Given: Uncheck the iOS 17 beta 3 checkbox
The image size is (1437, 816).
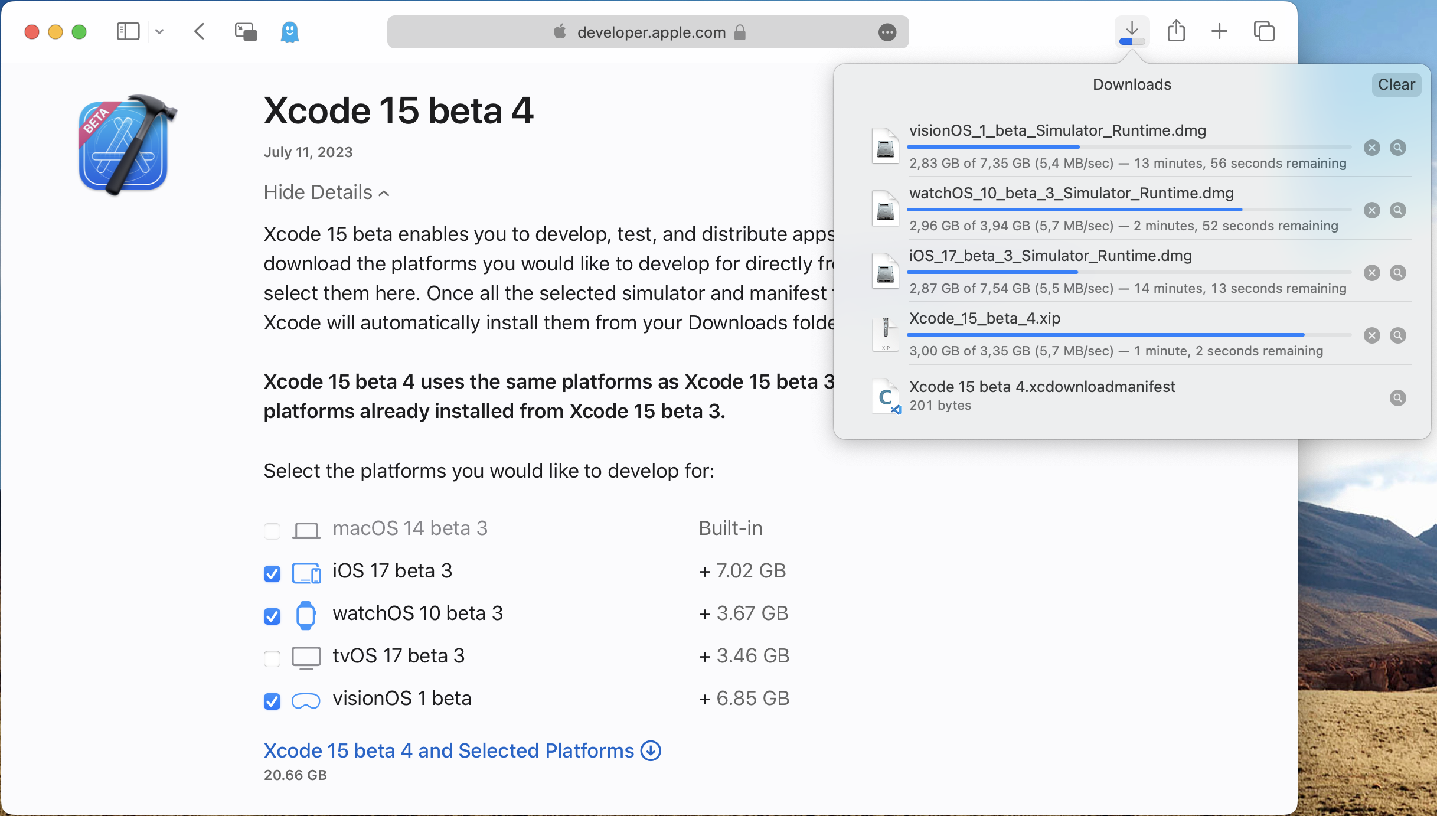Looking at the screenshot, I should [x=272, y=573].
